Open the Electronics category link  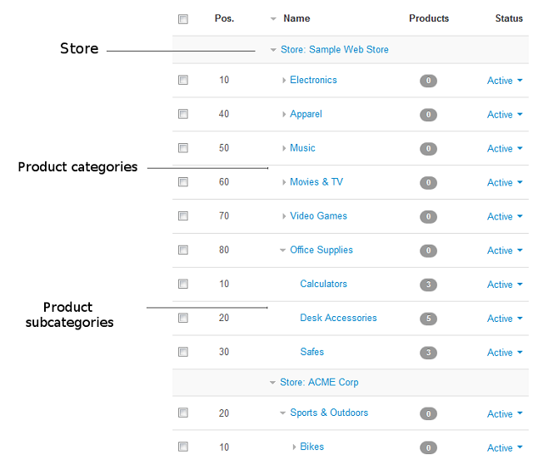click(313, 80)
